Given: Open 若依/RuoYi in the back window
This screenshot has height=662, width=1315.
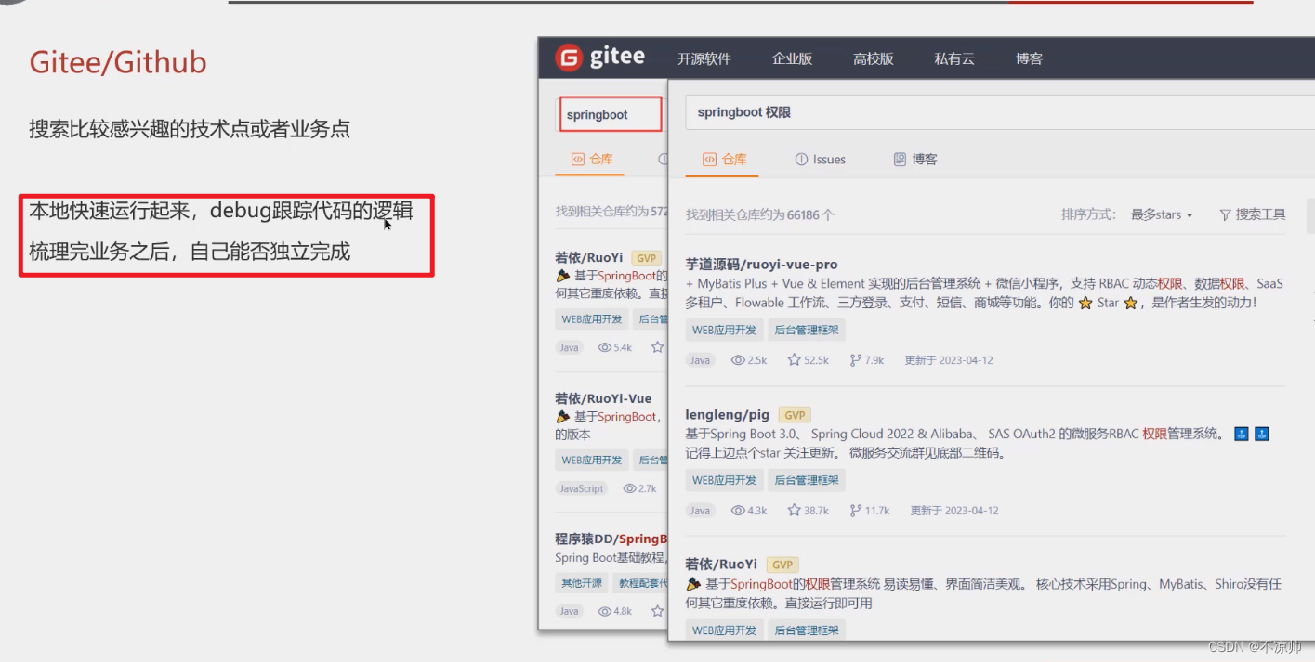Looking at the screenshot, I should [589, 257].
